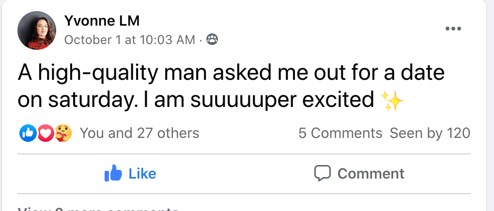Show who reacted via "You and 27 others"
Image resolution: width=494 pixels, height=211 pixels.
coord(139,133)
